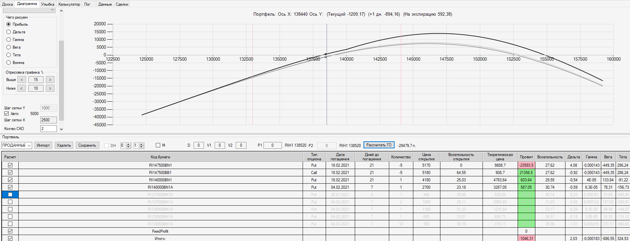Click the V1 input field

tap(220, 145)
